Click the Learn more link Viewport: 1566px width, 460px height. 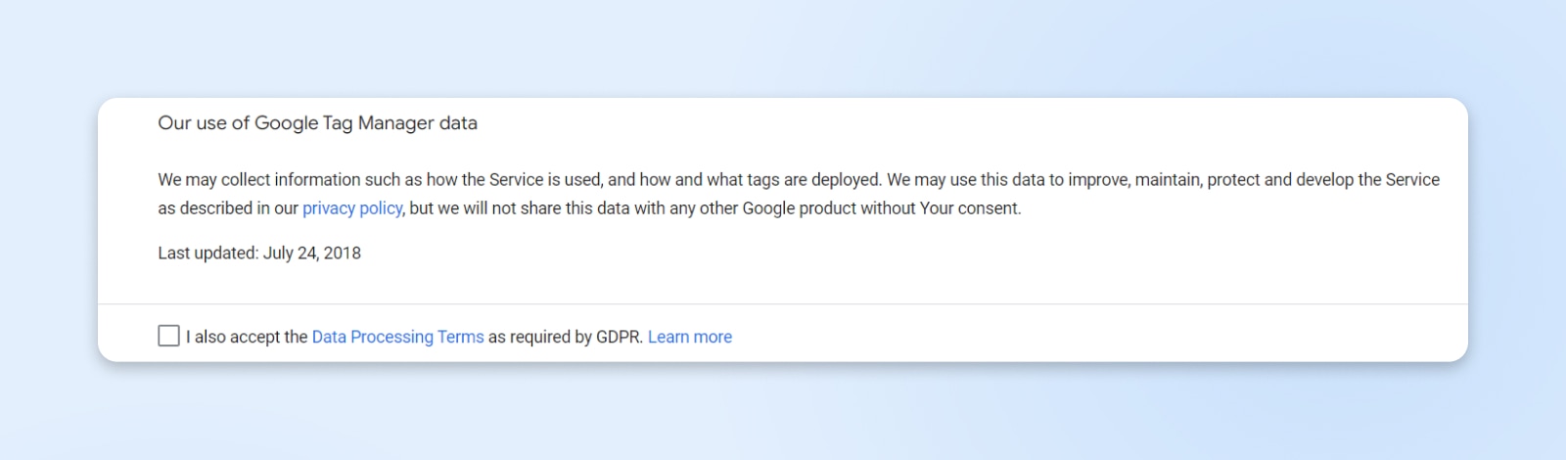[x=690, y=337]
